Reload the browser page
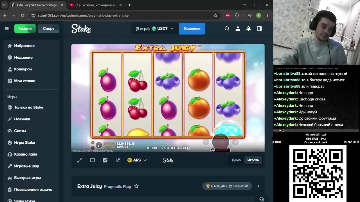360x202 pixels. [22, 15]
